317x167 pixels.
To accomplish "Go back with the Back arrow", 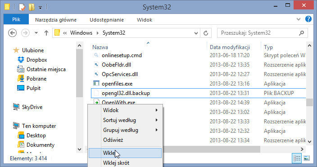I will click(12, 33).
